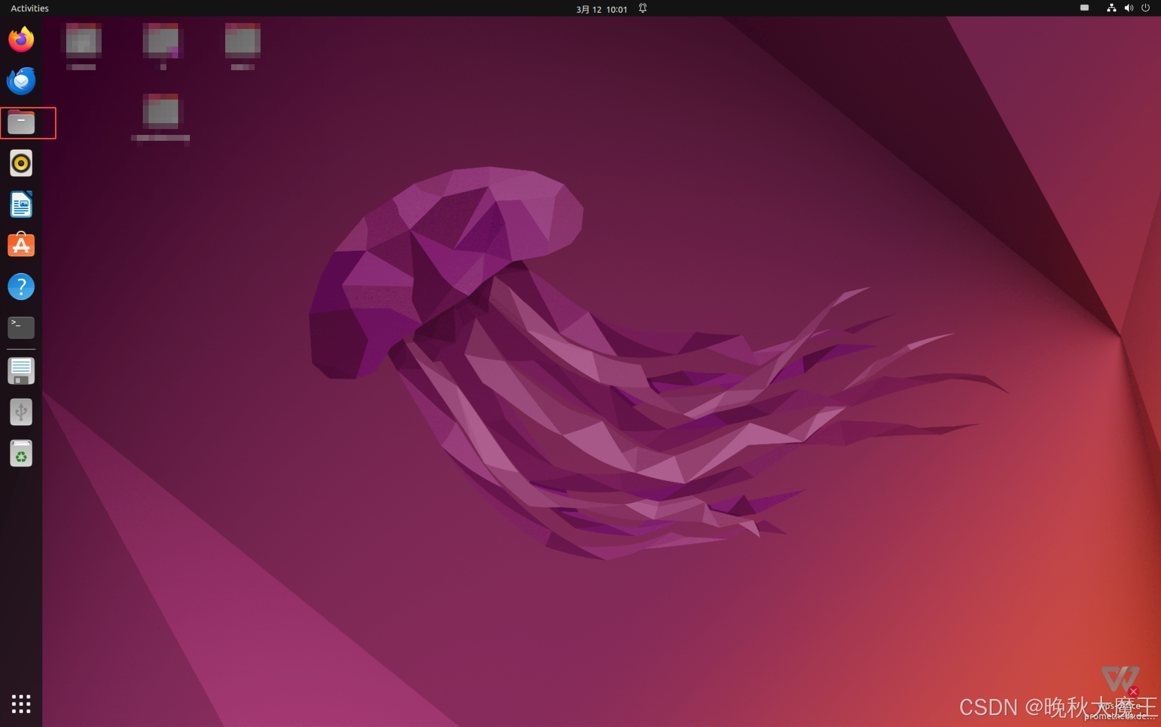The height and width of the screenshot is (727, 1161).
Task: Open LibreOffice Writer from the dock
Action: coord(21,204)
